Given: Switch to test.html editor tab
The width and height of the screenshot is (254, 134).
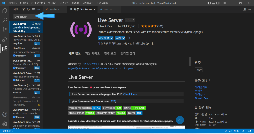Looking at the screenshot, I should [55, 9].
